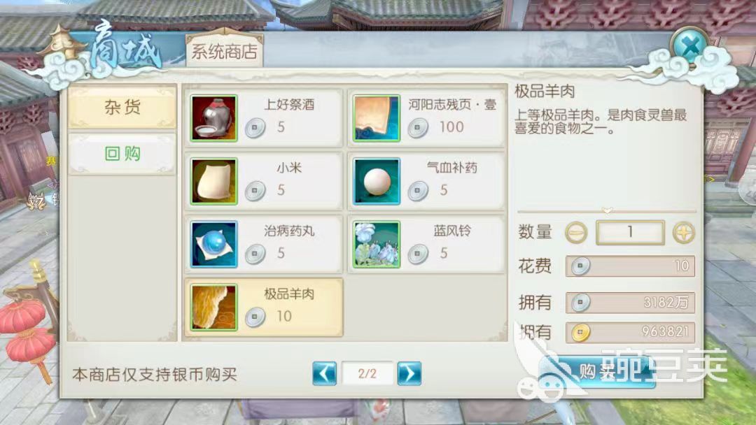Open the 系统商店 tab
This screenshot has height=425, width=756.
(224, 51)
